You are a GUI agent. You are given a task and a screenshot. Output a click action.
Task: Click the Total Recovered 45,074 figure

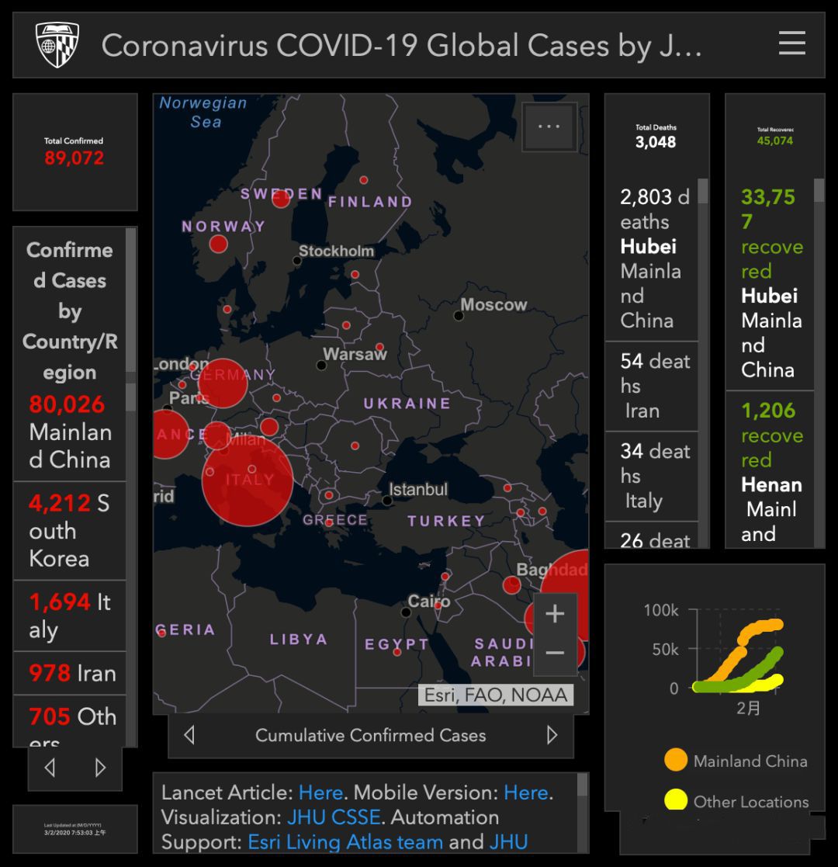click(775, 140)
